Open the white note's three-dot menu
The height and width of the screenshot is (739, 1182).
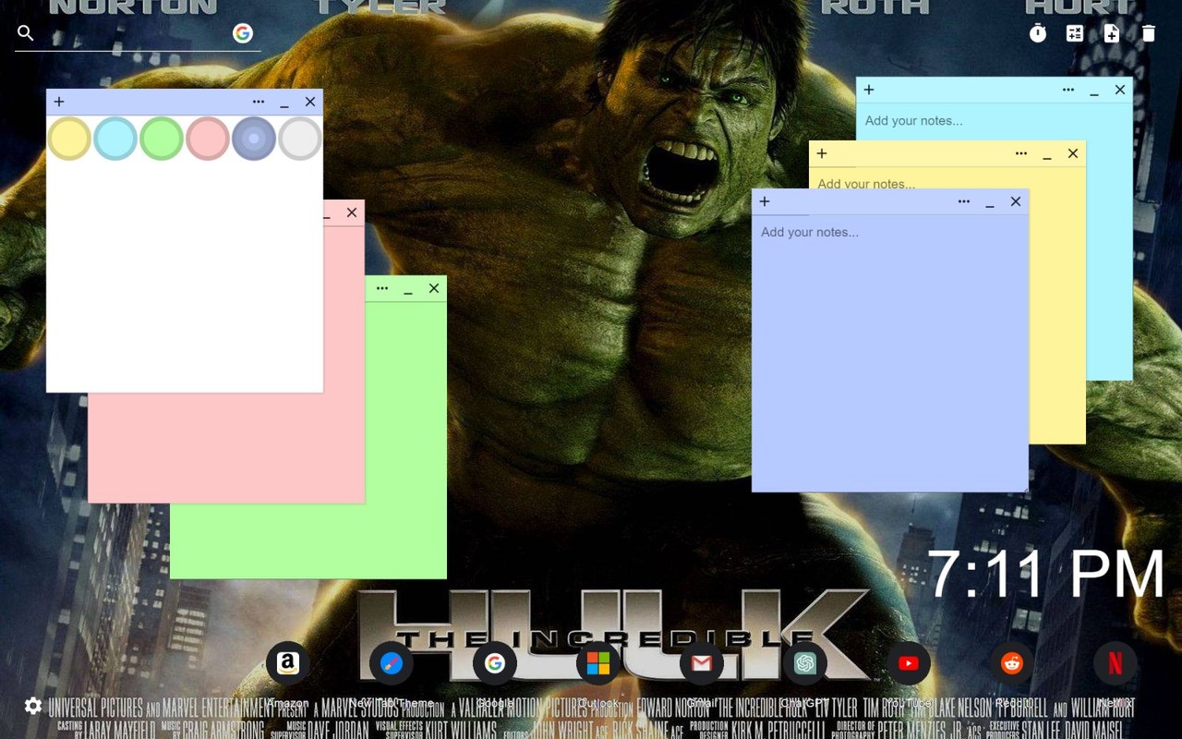[x=259, y=102]
